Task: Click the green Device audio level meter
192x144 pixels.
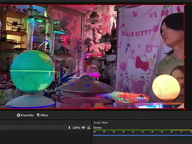Action: click(142, 130)
